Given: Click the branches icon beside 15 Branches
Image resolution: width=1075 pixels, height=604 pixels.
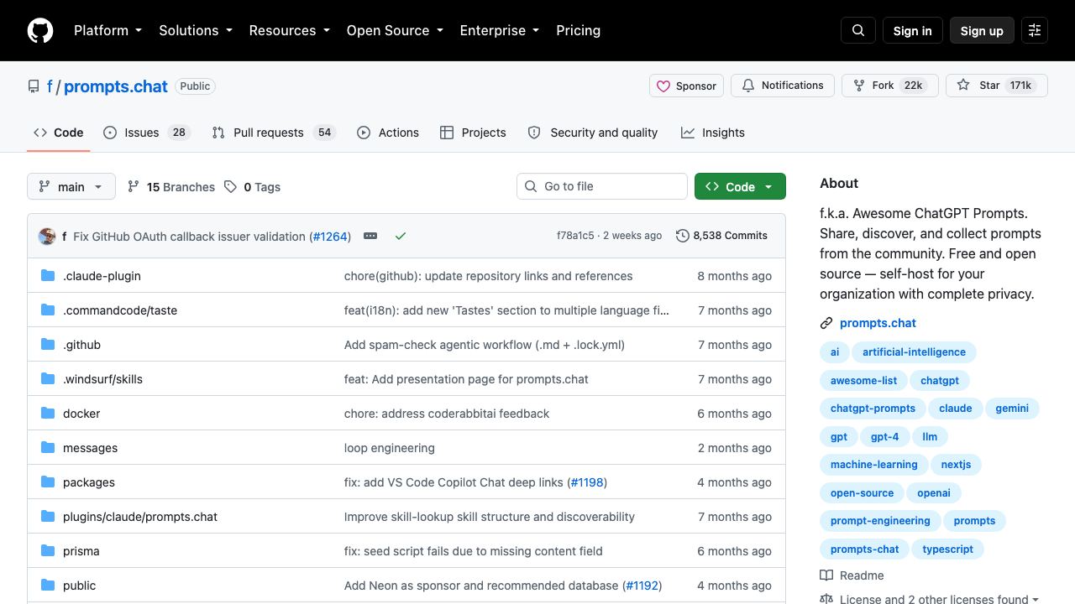Looking at the screenshot, I should (x=134, y=186).
